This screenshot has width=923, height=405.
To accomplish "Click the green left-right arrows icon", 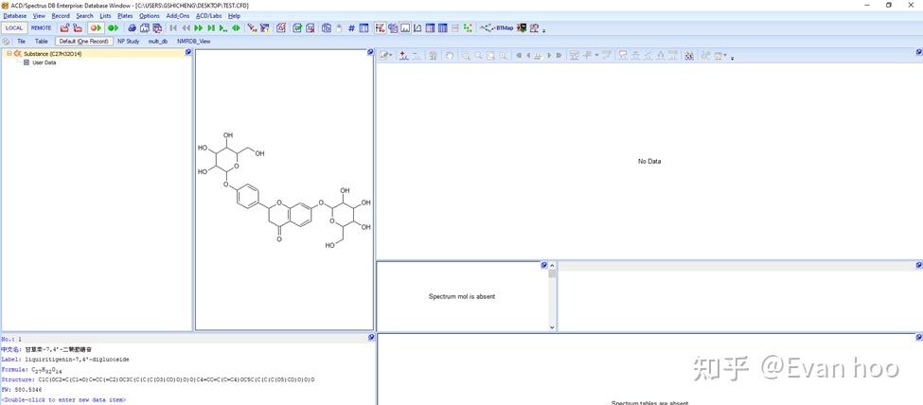I will coord(236,27).
